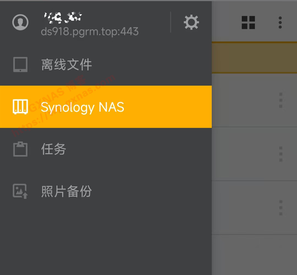
Task: Tap empty drawer space below 照片备份
Action: click(x=106, y=244)
